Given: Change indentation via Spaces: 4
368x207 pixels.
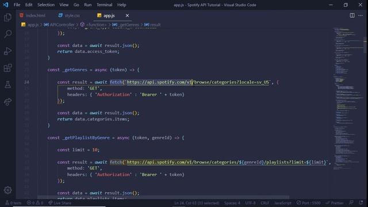Looking at the screenshot, I should (x=232, y=203).
